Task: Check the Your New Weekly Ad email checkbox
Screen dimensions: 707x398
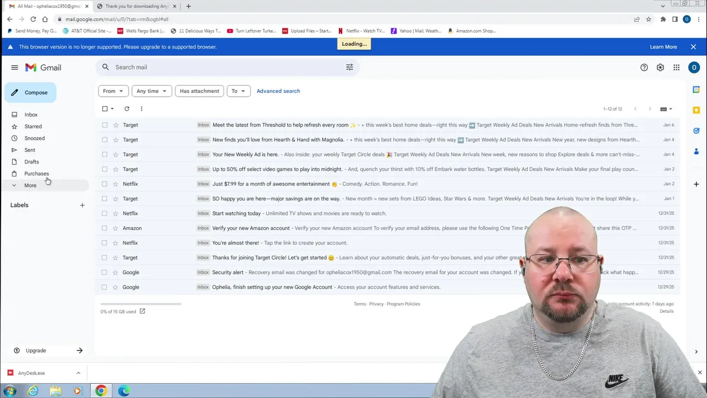Action: [x=105, y=155]
